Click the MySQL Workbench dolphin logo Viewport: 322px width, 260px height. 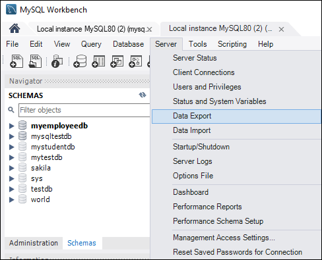[11, 9]
